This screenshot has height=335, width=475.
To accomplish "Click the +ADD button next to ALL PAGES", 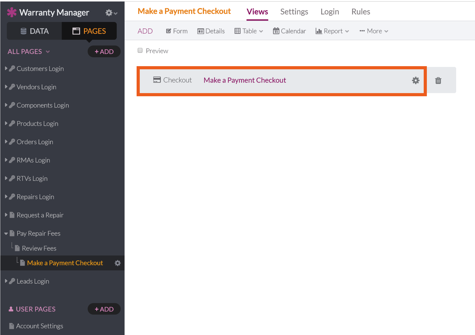I will click(104, 52).
